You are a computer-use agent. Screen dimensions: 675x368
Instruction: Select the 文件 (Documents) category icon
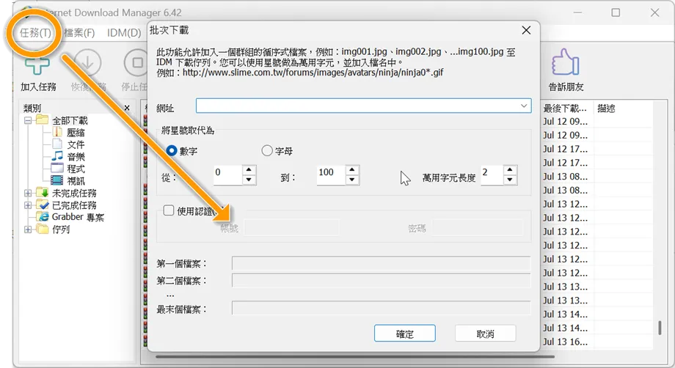coord(57,144)
